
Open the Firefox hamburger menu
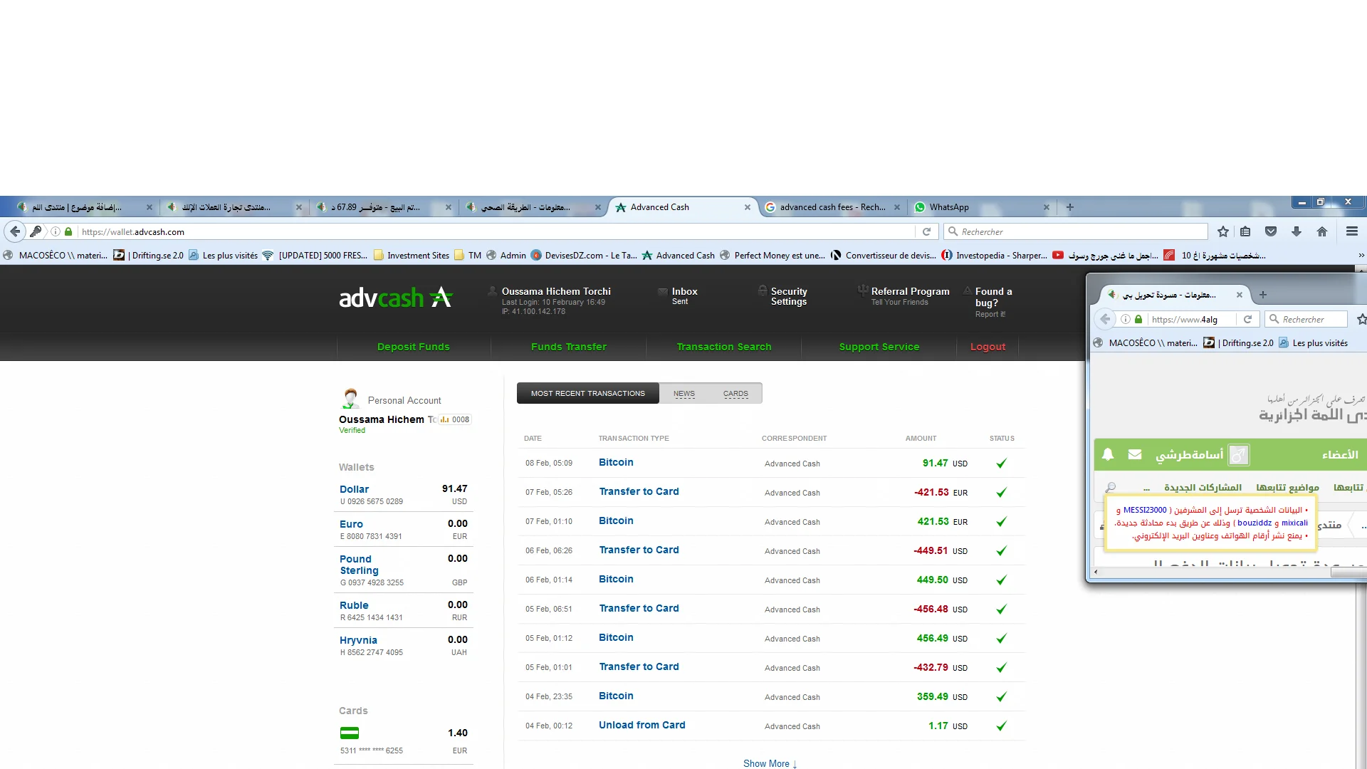click(1352, 231)
